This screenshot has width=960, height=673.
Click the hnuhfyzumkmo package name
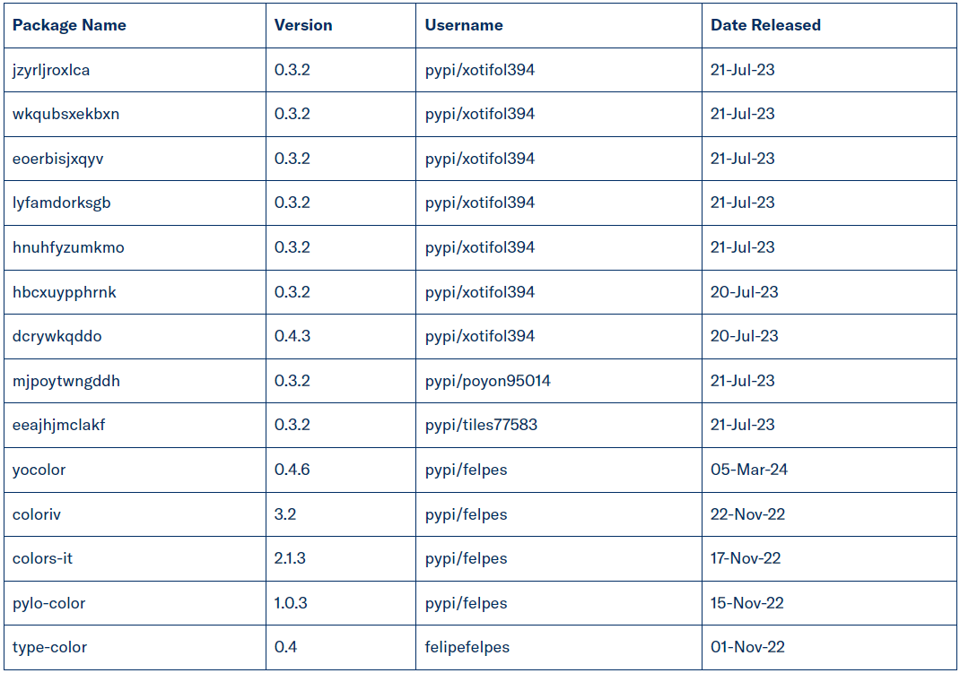(68, 247)
